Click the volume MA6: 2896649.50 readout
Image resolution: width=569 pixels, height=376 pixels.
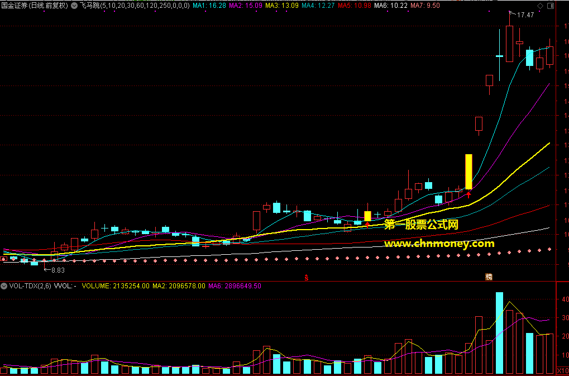235,286
